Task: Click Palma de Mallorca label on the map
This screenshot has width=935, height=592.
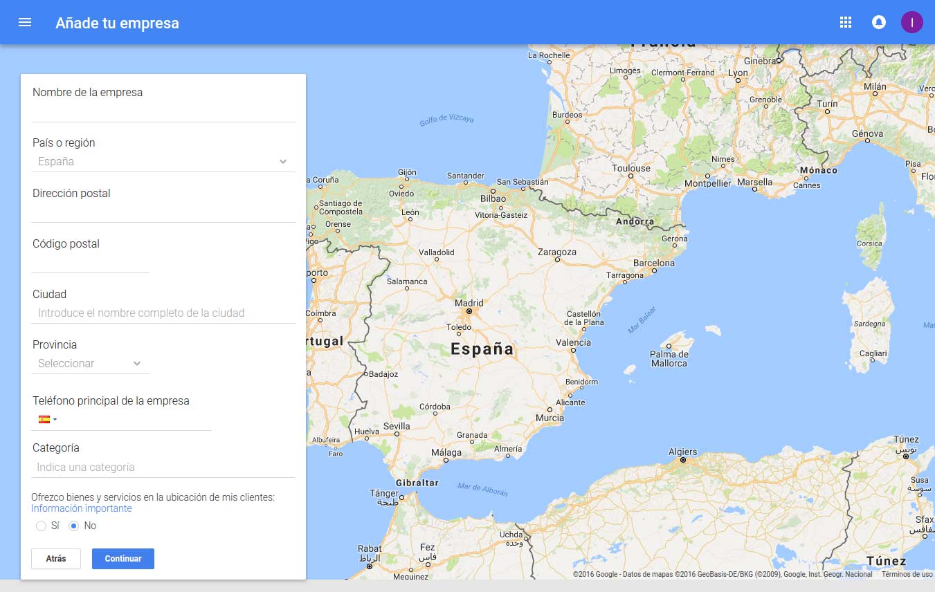Action: point(669,359)
